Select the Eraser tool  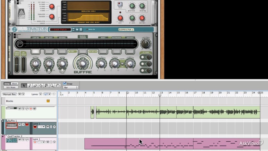click(35, 86)
